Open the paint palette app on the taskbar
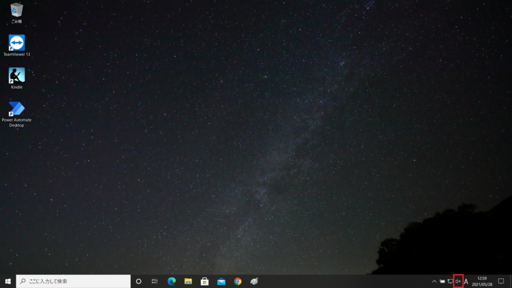The width and height of the screenshot is (512, 288). tap(254, 281)
